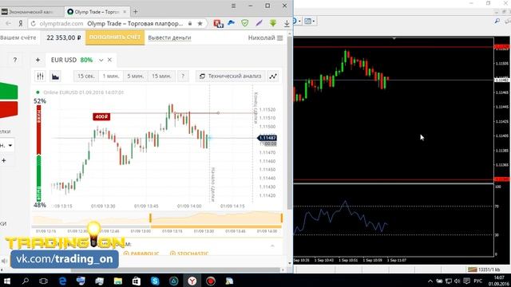Click the browser vertical scrollbar

[290, 124]
